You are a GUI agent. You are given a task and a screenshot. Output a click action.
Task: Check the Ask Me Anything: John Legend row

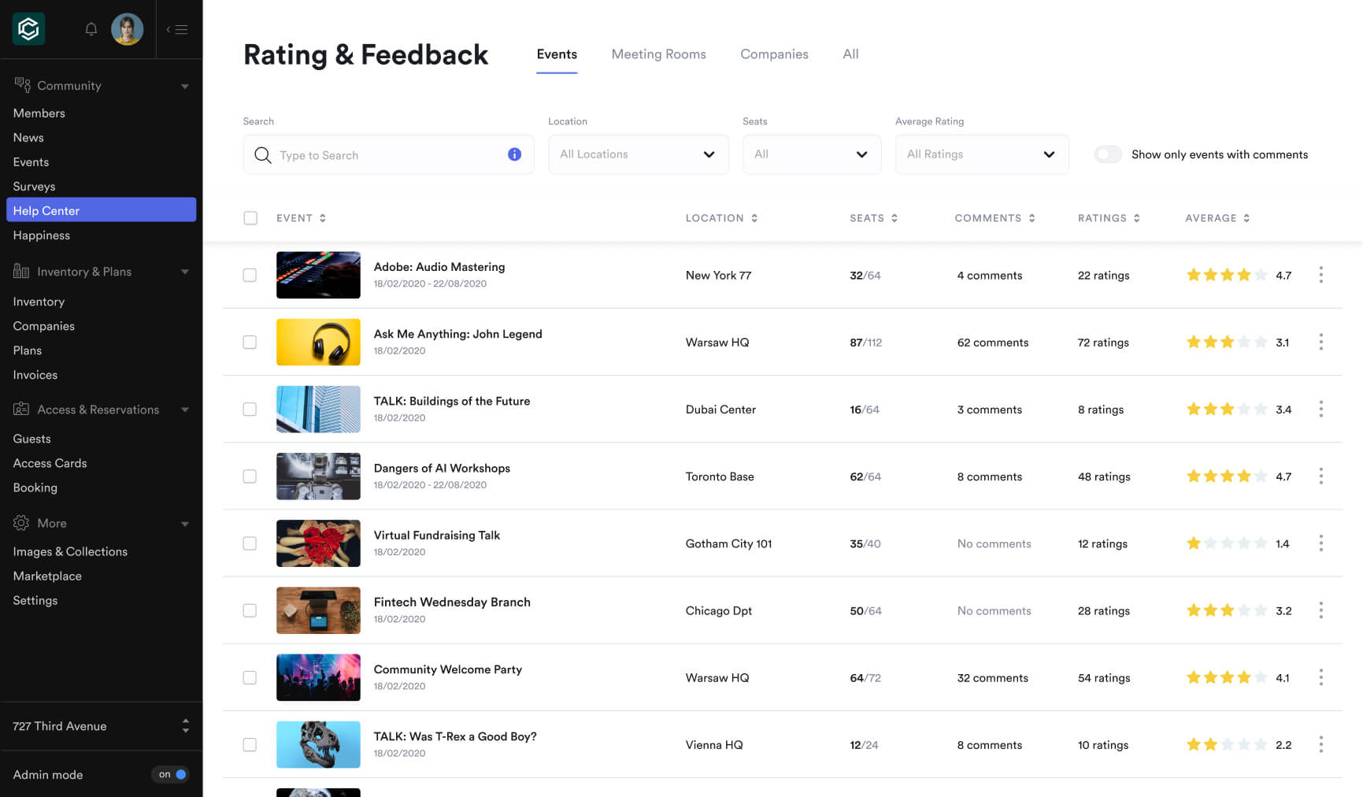point(250,342)
